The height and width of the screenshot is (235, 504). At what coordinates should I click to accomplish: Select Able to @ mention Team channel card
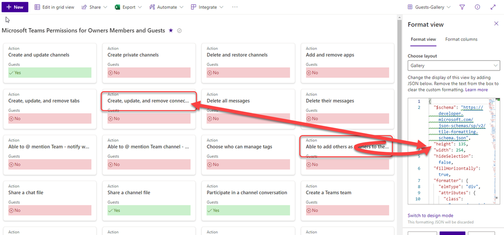click(149, 155)
